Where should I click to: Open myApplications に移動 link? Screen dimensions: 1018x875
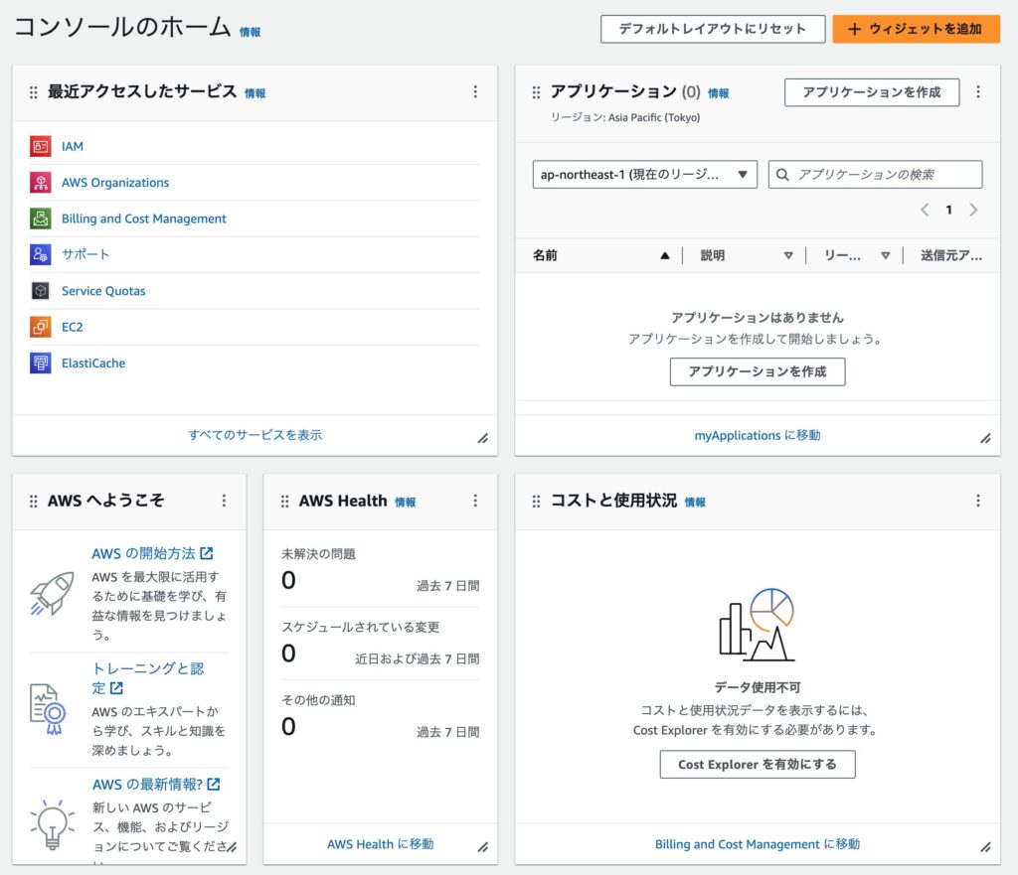757,435
